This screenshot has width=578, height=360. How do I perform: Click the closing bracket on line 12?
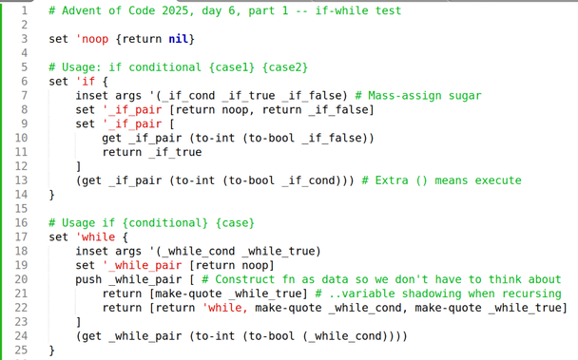pyautogui.click(x=79, y=166)
